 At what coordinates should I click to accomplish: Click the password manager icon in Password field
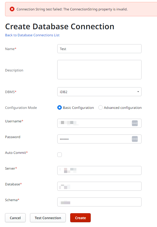(135, 139)
